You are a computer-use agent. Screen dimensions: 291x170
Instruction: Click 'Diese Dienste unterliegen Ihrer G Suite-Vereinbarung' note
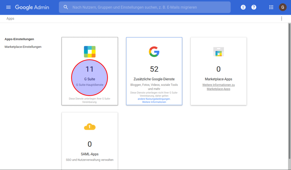pos(90,100)
